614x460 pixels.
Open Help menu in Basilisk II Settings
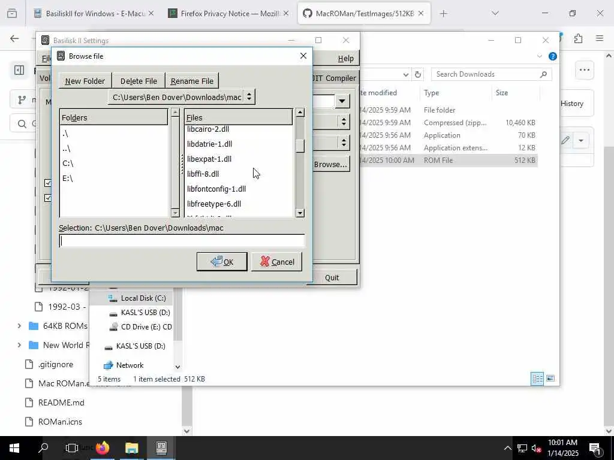pos(346,59)
